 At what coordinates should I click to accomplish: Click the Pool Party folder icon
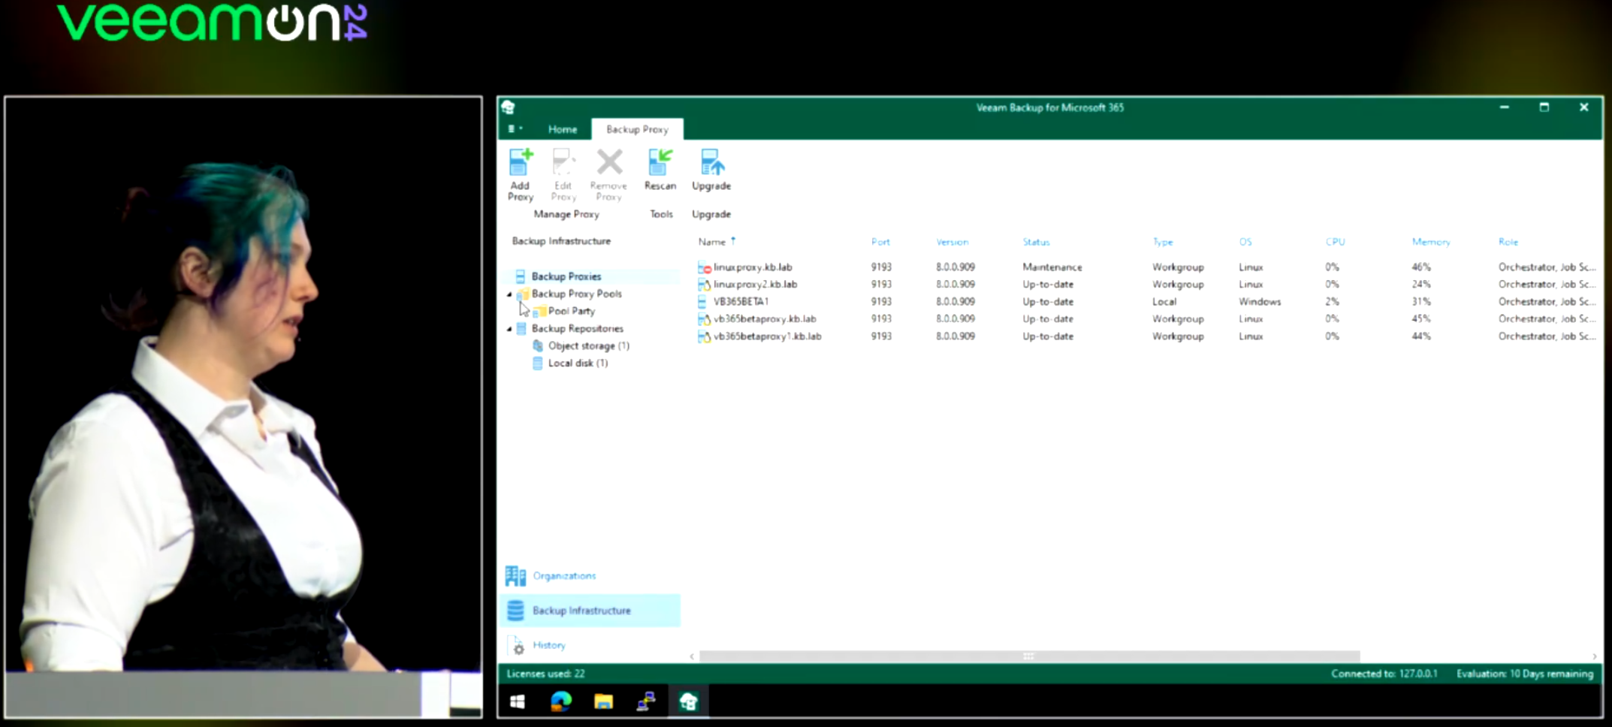point(539,311)
